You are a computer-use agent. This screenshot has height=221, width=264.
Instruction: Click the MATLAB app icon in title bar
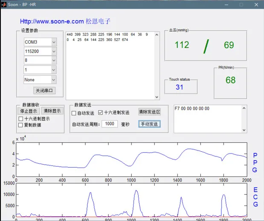(x=3, y=5)
